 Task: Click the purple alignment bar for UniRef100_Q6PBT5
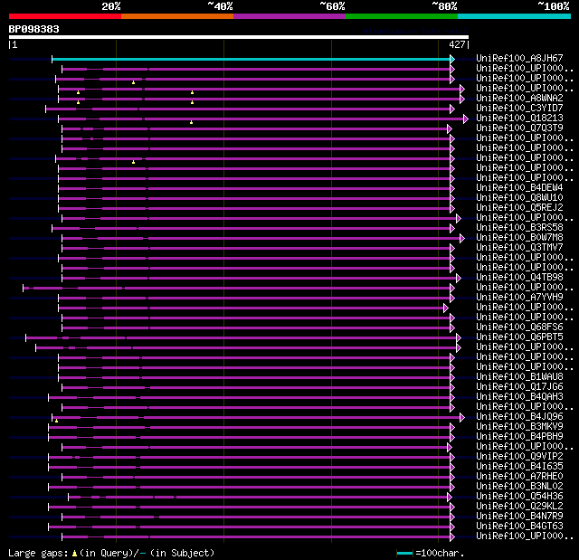(x=242, y=338)
